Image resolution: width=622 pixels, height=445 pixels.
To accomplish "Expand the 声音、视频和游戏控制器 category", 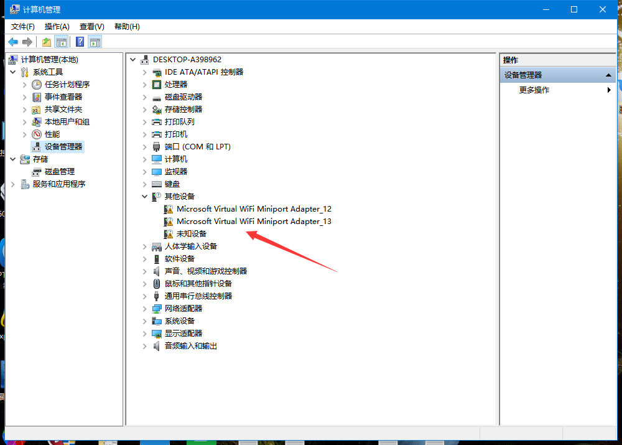I will click(145, 271).
